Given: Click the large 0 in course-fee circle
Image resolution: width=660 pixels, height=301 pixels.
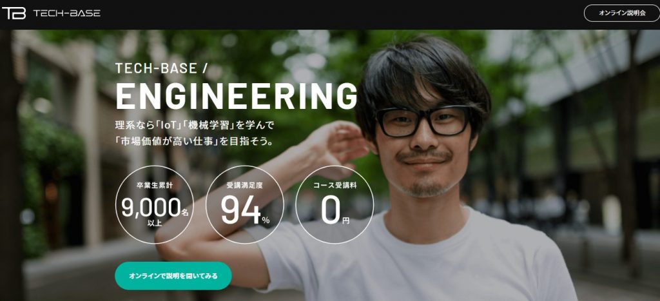Looking at the screenshot, I should click(x=331, y=210).
